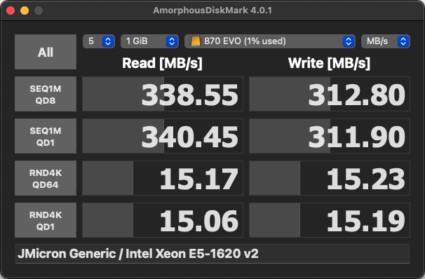
Task: Open the 1 GiB test size dropdown
Action: click(x=149, y=41)
